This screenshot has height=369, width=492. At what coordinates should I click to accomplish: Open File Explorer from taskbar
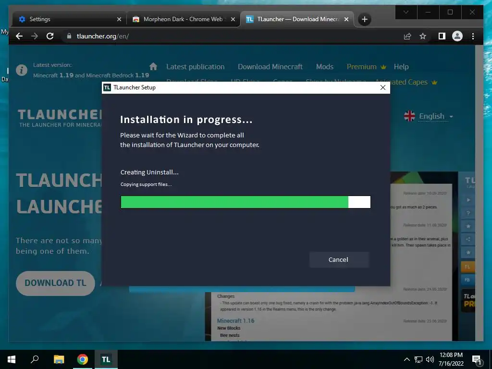(59, 359)
